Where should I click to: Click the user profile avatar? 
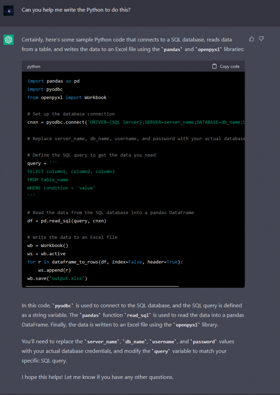click(8, 10)
